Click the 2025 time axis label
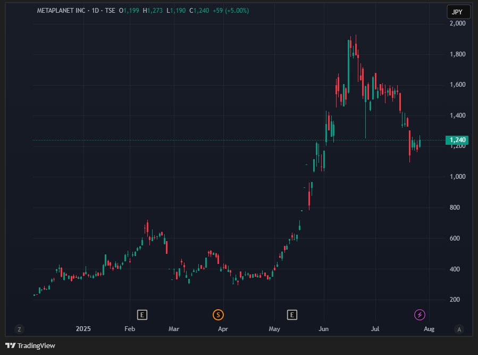Image resolution: width=478 pixels, height=355 pixels. (x=83, y=329)
